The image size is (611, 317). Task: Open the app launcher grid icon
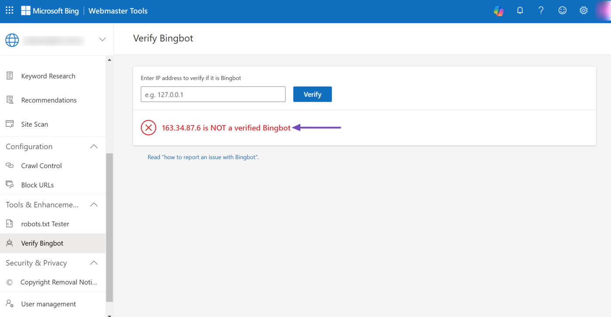point(10,10)
